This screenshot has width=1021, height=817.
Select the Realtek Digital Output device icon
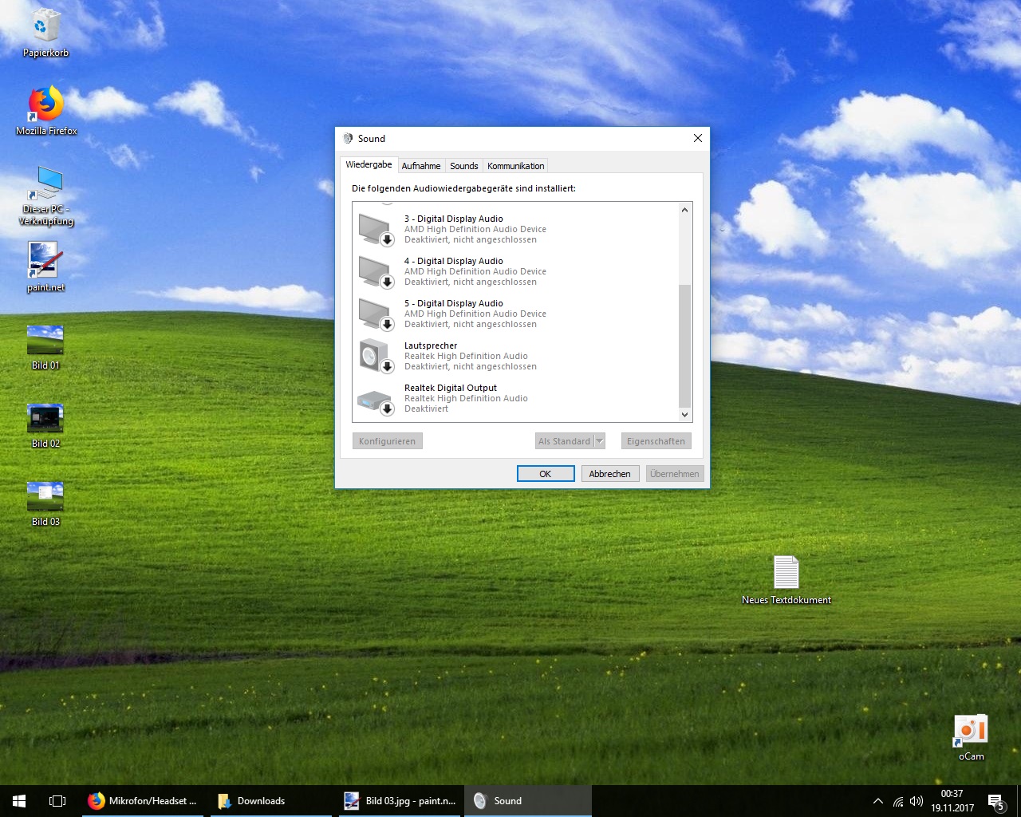[x=376, y=401]
